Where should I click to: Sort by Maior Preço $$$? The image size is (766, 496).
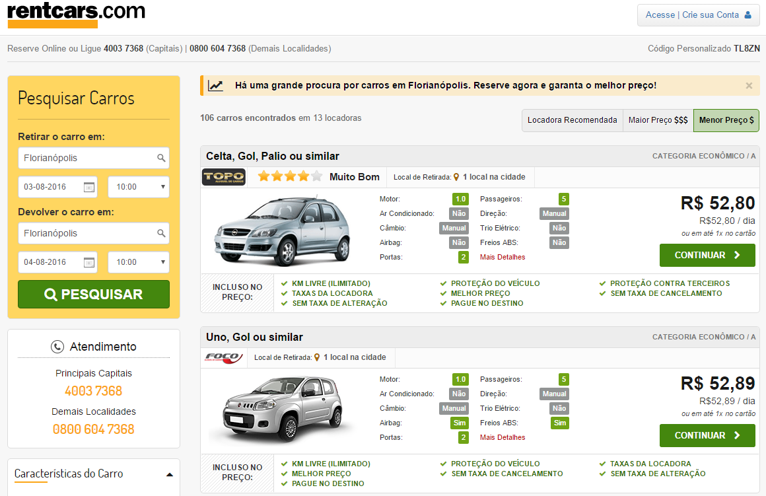coord(658,120)
